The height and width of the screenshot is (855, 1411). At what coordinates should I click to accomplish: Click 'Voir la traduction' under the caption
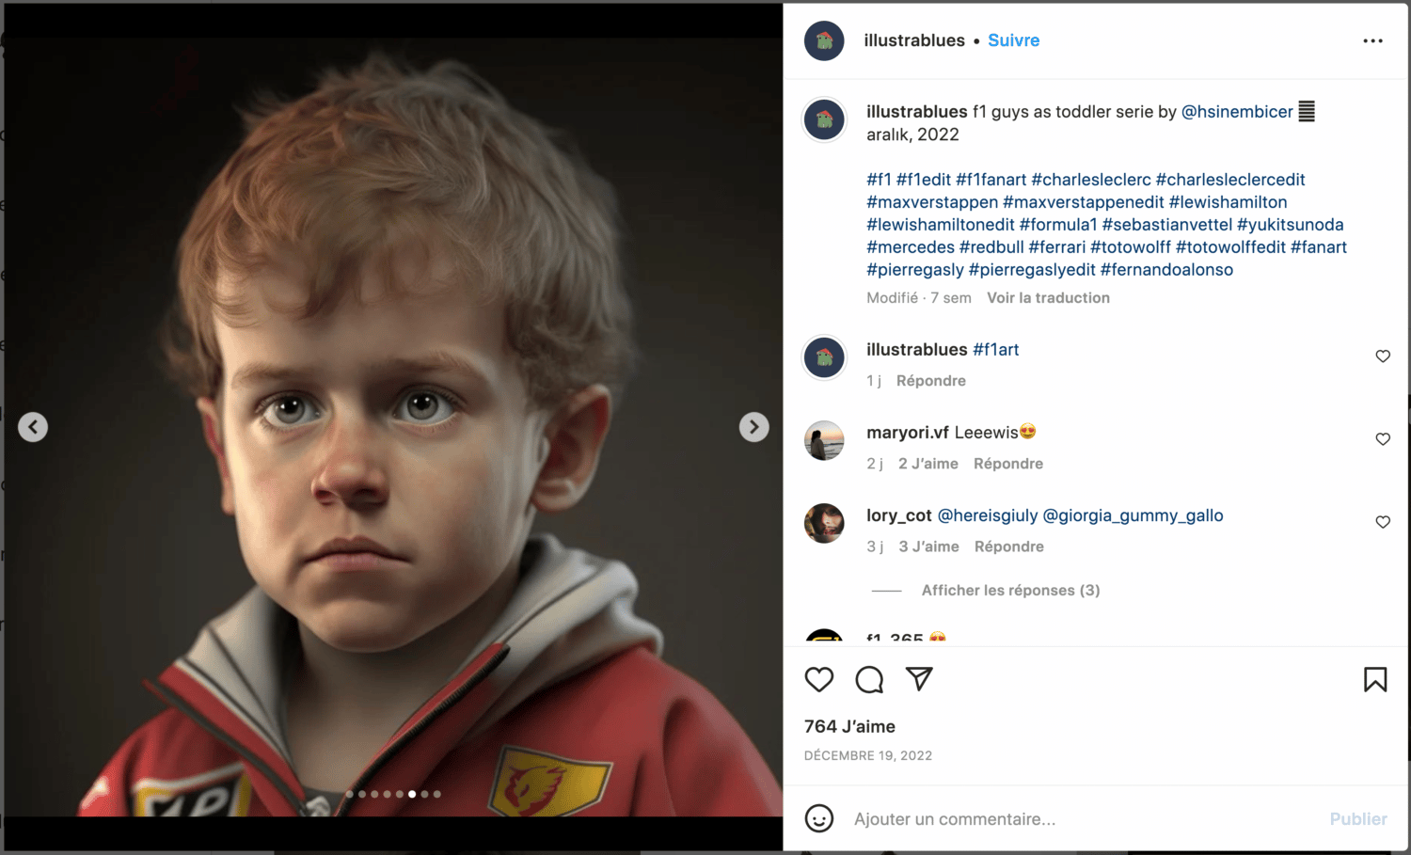coord(1048,297)
